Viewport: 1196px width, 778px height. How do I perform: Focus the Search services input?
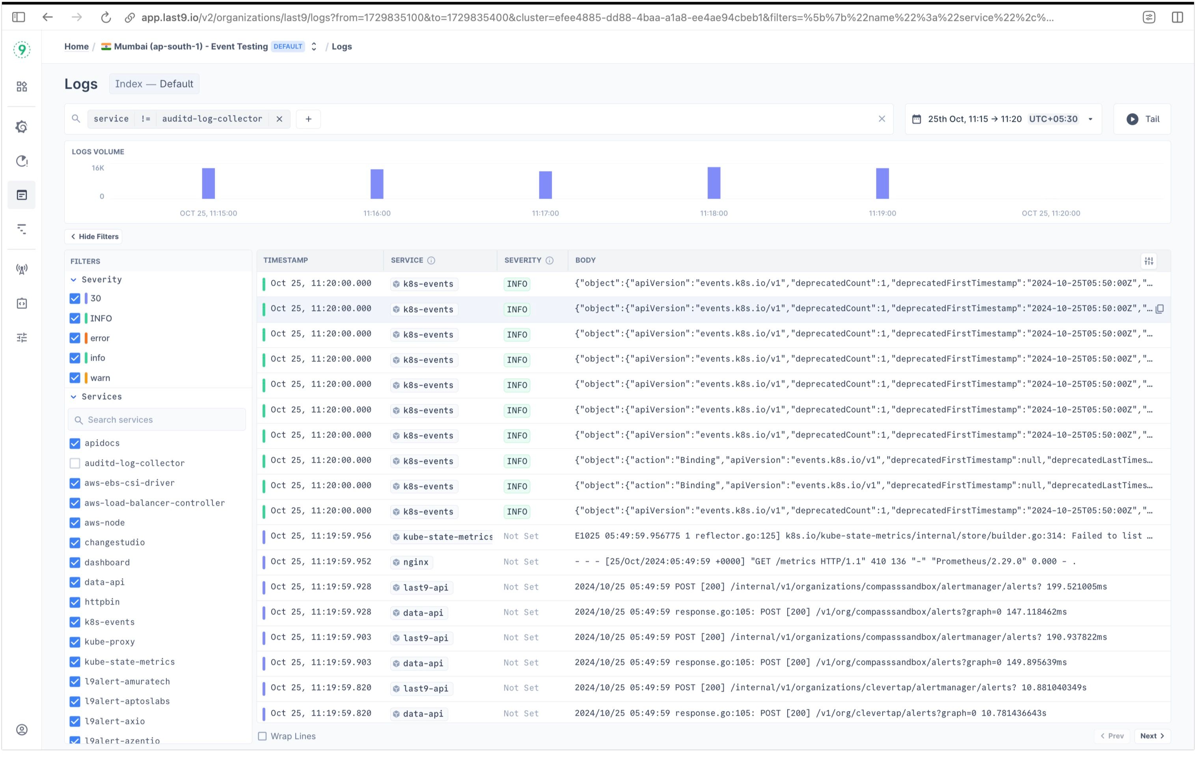157,420
